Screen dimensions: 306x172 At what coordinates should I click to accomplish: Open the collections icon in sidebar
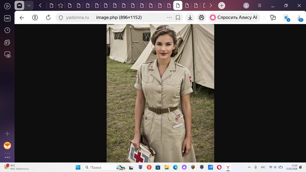pos(7,42)
